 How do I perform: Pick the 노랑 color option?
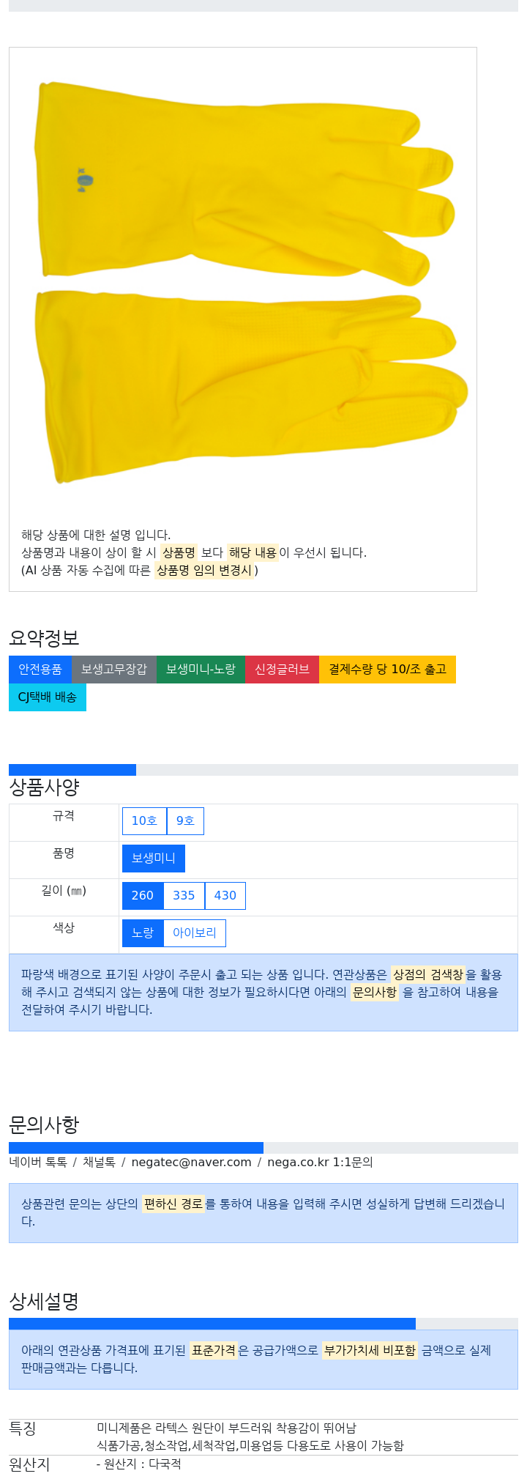tap(143, 933)
